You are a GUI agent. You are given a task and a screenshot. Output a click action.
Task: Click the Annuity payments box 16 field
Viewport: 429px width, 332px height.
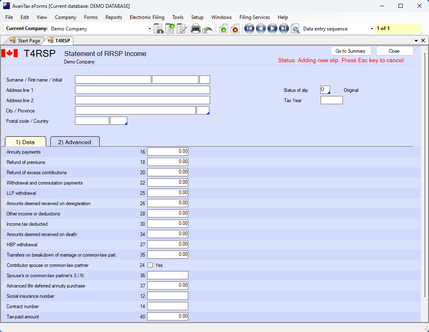[168, 152]
